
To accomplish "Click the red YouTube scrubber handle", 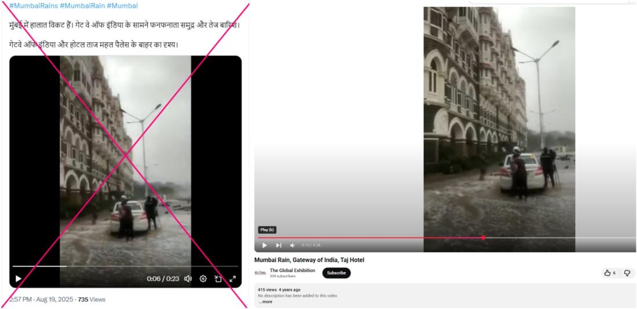I will tap(483, 237).
